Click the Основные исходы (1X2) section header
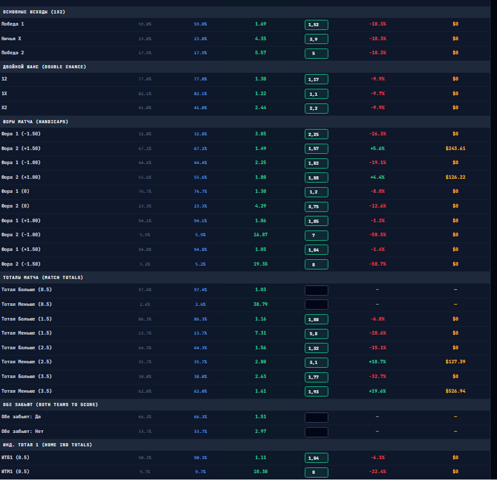 tap(34, 11)
